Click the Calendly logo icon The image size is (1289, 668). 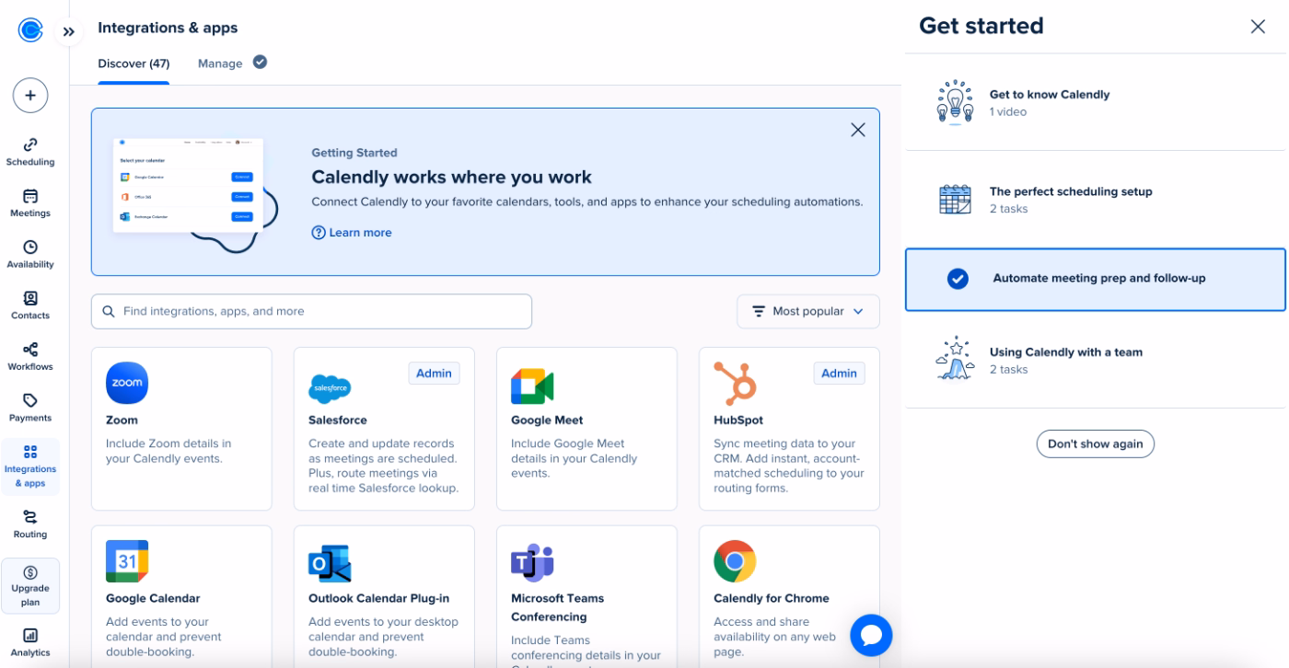(30, 30)
